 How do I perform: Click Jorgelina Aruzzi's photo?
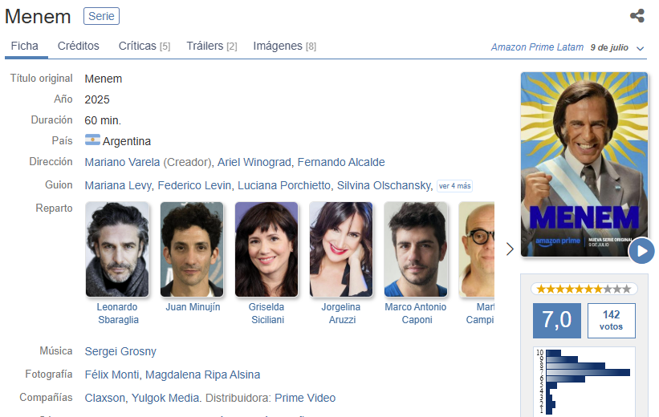point(341,249)
